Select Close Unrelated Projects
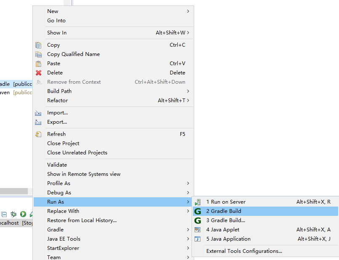The height and width of the screenshot is (260, 339). (77, 153)
